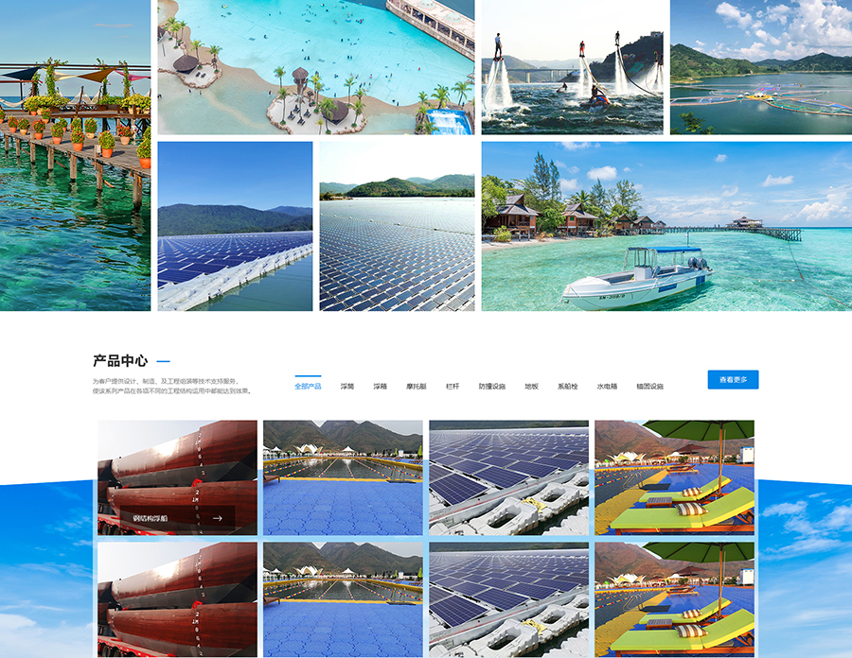Click the blue 查看更多 button
This screenshot has height=658, width=852.
733,380
